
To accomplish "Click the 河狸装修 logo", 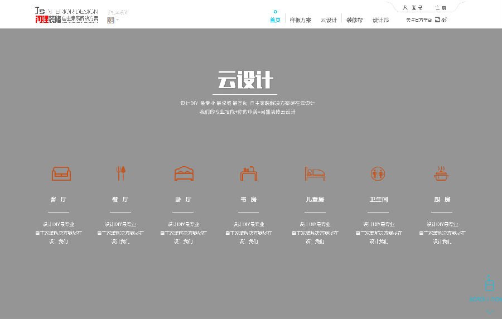I will [66, 15].
